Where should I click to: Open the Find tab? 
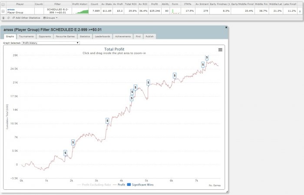(138, 36)
